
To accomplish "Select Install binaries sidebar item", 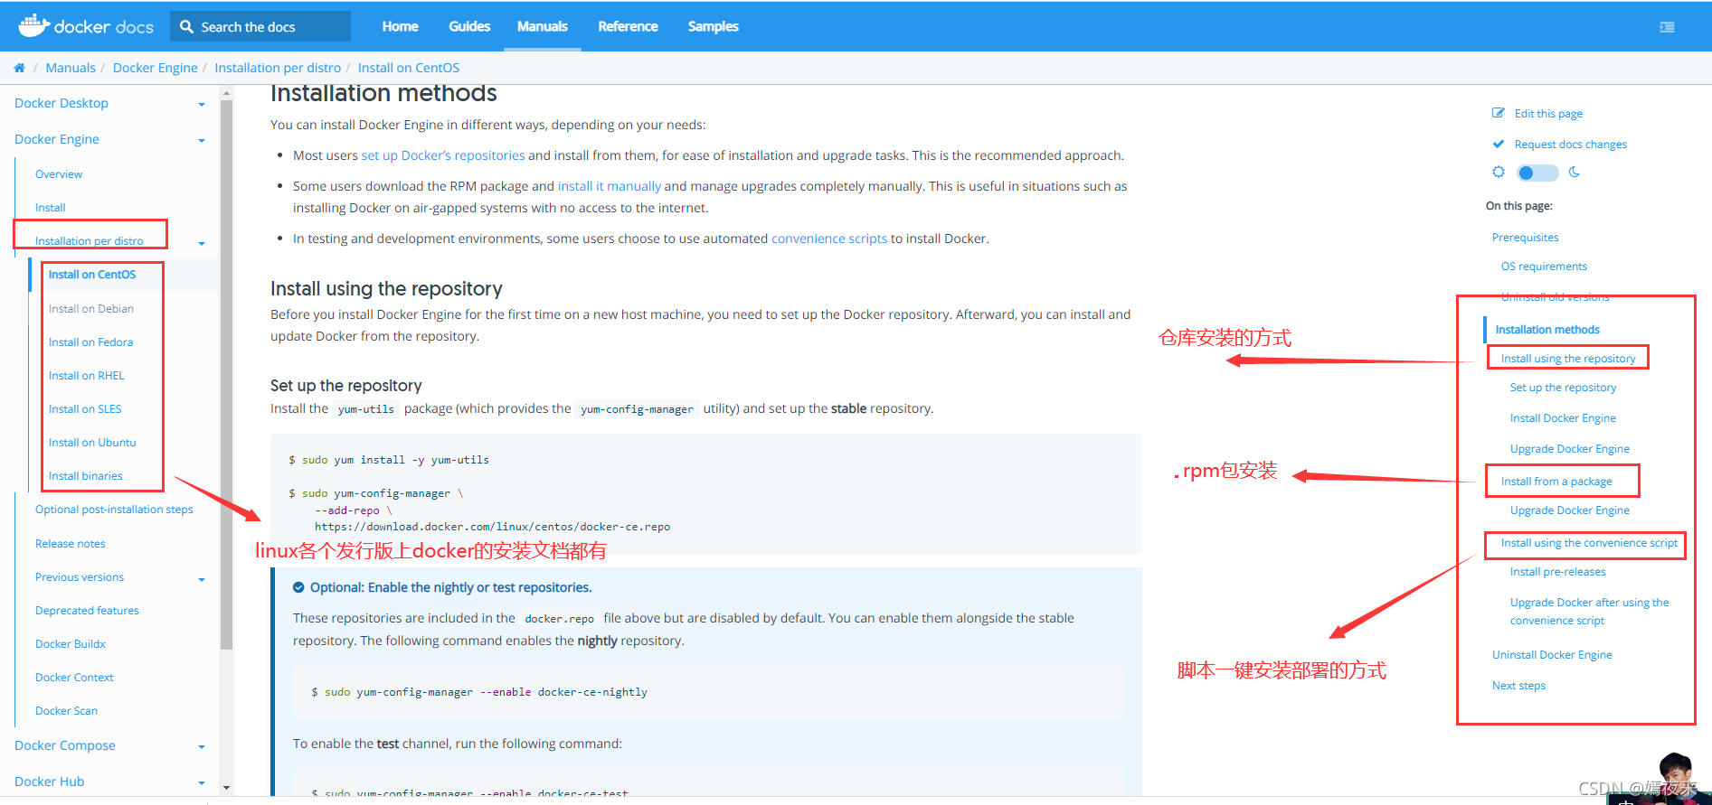I will pyautogui.click(x=86, y=476).
